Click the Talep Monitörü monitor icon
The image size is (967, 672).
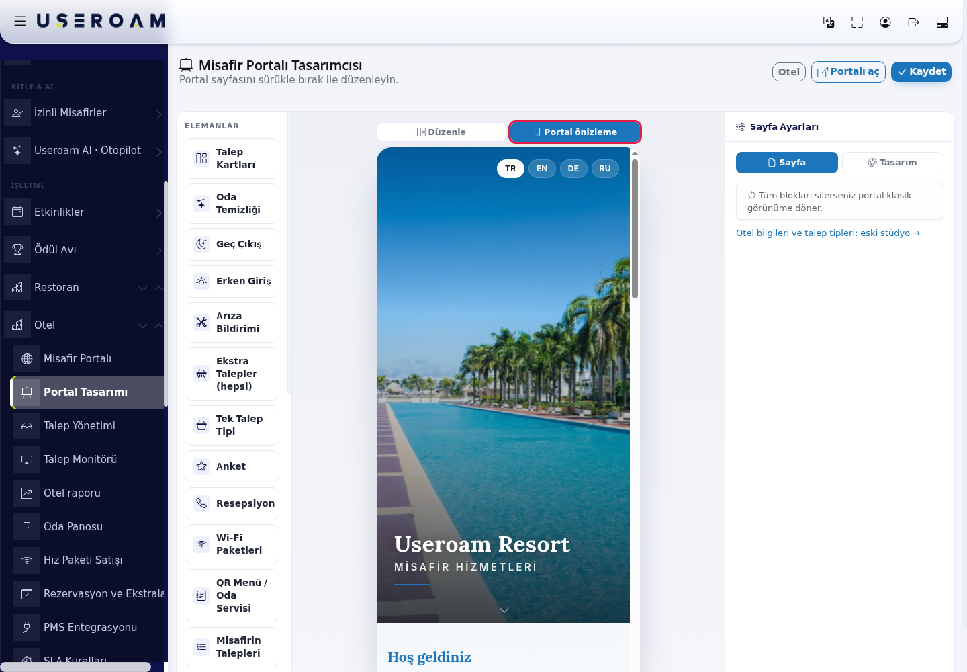[x=27, y=460]
